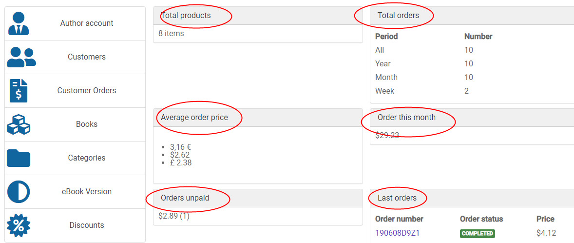Click the Total orders panel header
Viewport: 574px width, 243px height.
pyautogui.click(x=398, y=16)
